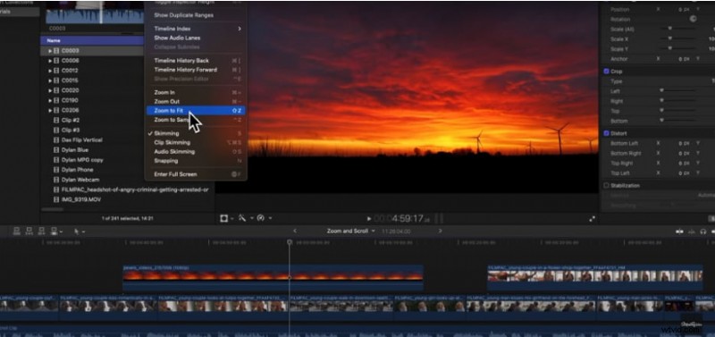Adjust the Scale X slider
The image size is (715, 337).
click(678, 38)
